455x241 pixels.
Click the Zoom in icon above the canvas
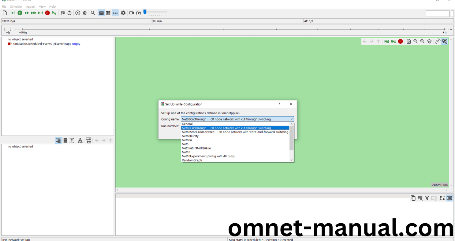click(x=416, y=41)
